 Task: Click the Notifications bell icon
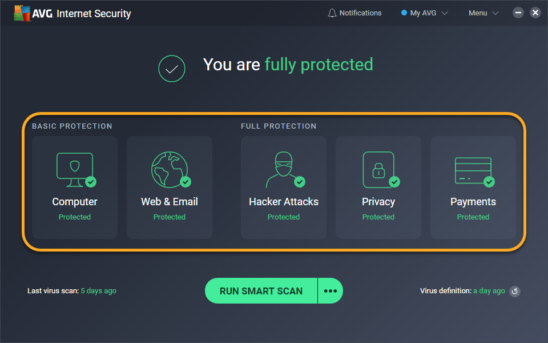(332, 13)
